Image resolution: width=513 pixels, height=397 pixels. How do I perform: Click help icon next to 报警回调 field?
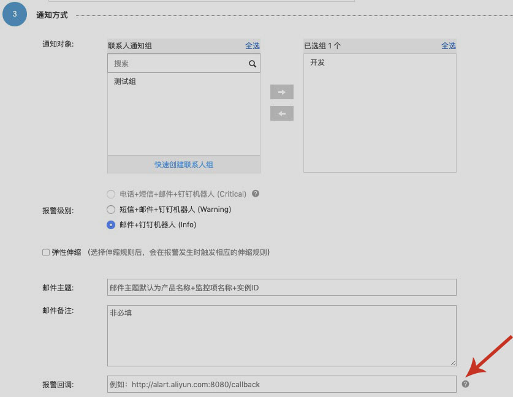click(465, 384)
